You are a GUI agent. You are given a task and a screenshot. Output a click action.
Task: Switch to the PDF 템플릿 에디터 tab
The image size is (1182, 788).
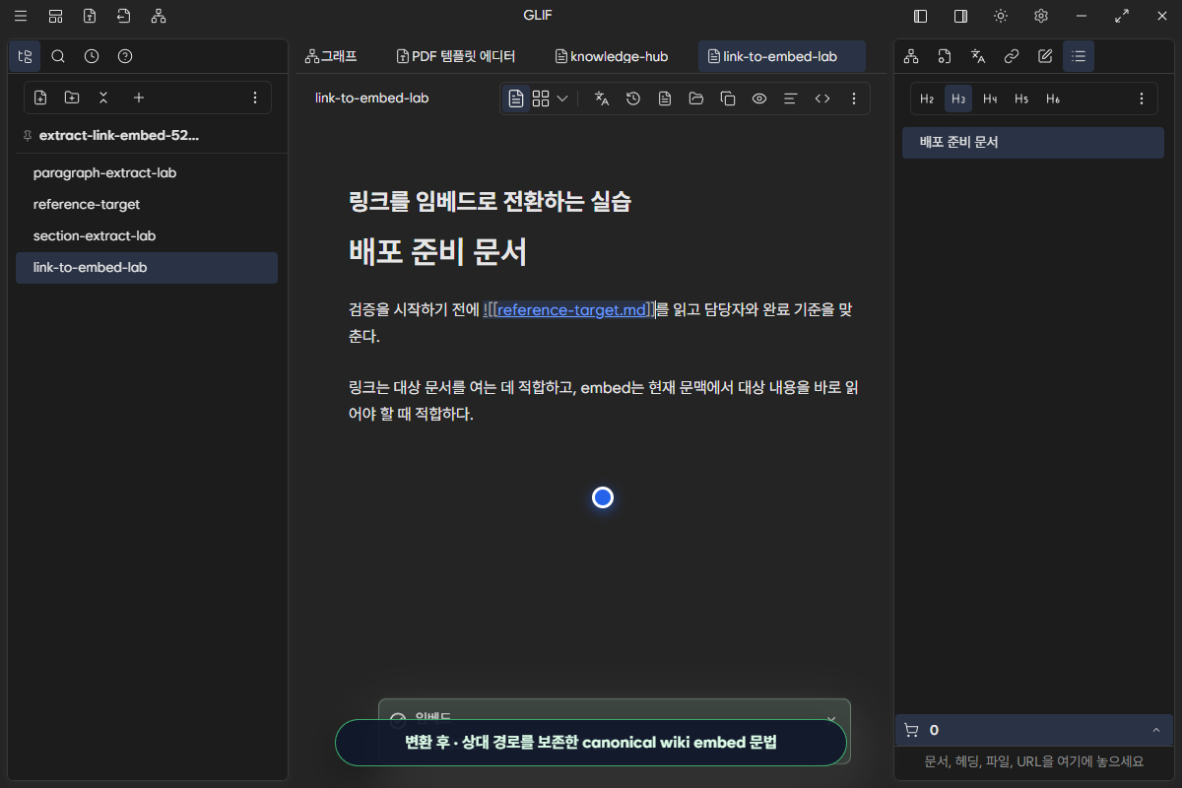tap(456, 56)
